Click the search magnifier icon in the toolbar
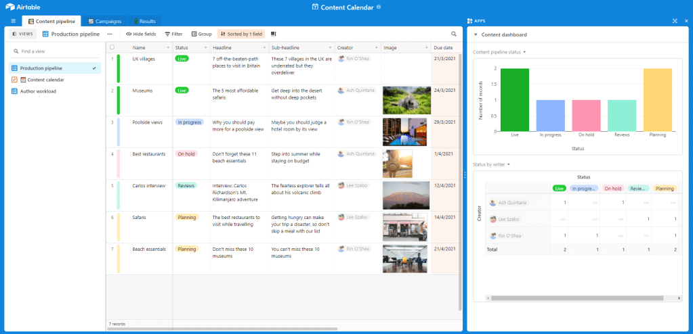Viewport: 693px width, 334px height. 454,34
